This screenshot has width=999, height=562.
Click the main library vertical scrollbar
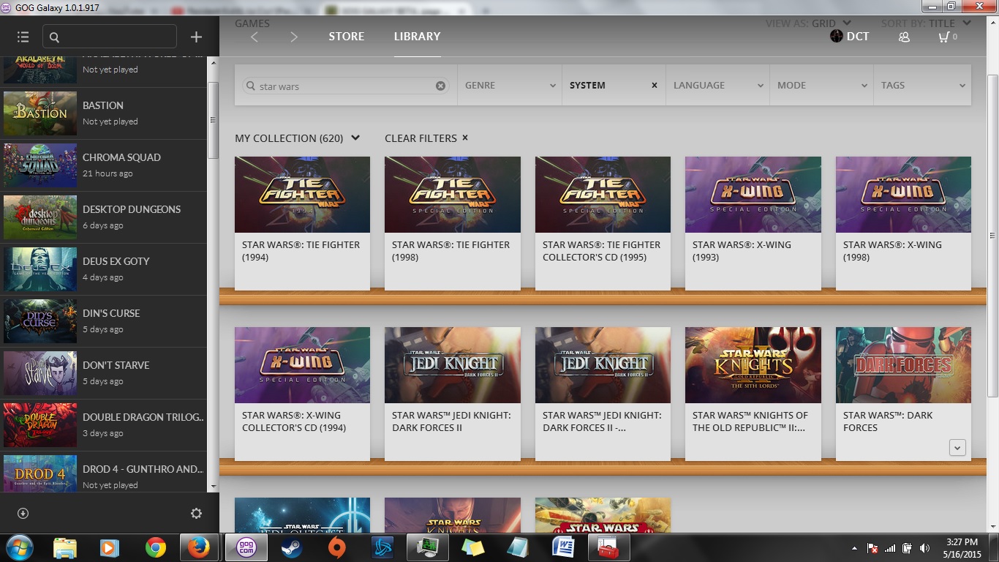992,236
